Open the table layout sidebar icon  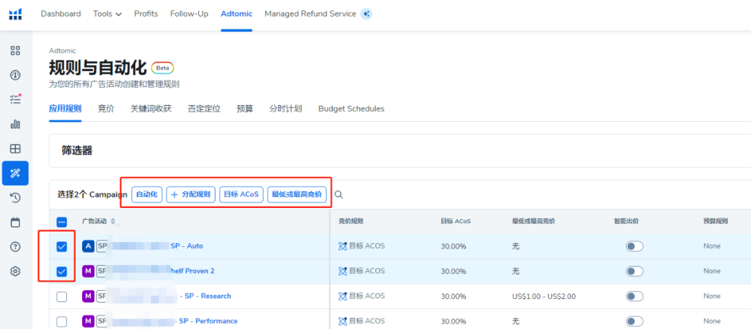pos(15,148)
